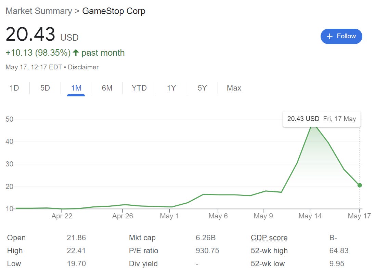
Task: View the 5Y chart range
Action: 202,88
